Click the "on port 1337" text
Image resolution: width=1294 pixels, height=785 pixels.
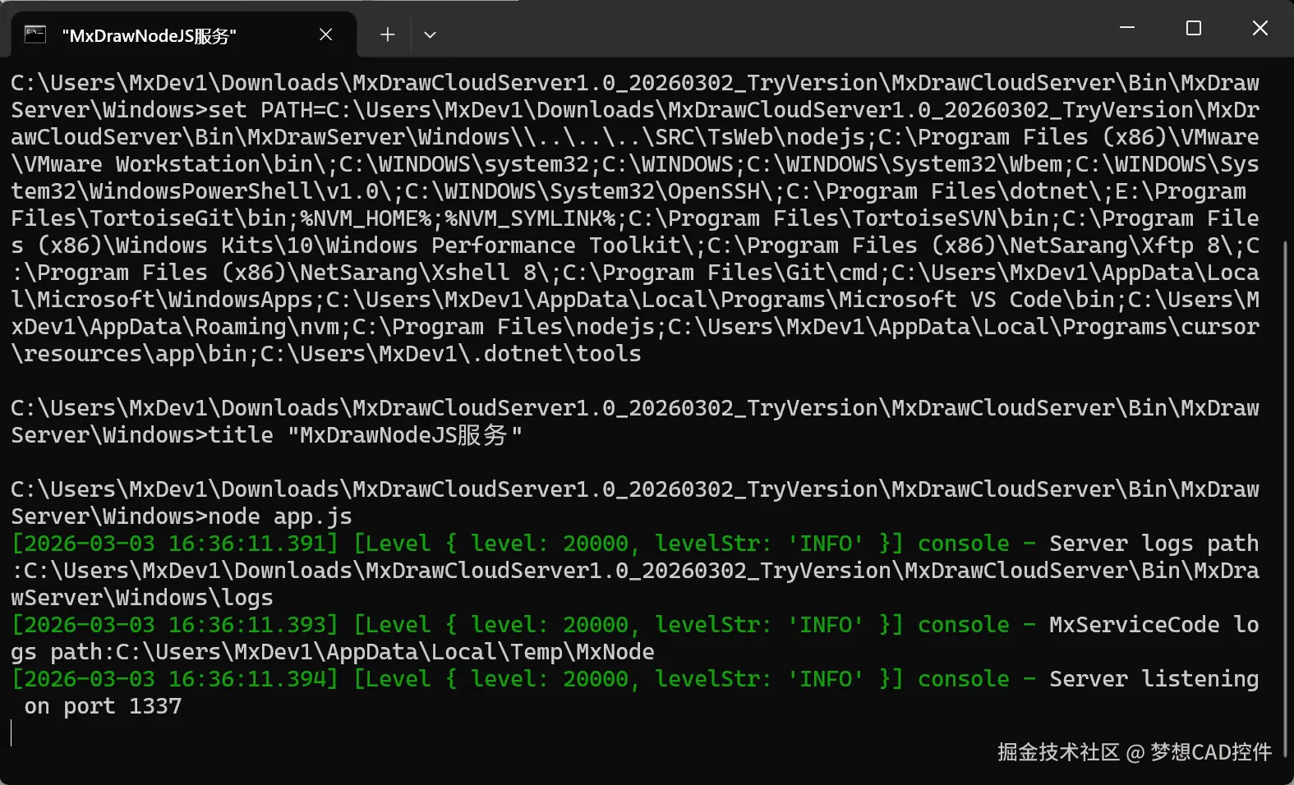(x=103, y=706)
